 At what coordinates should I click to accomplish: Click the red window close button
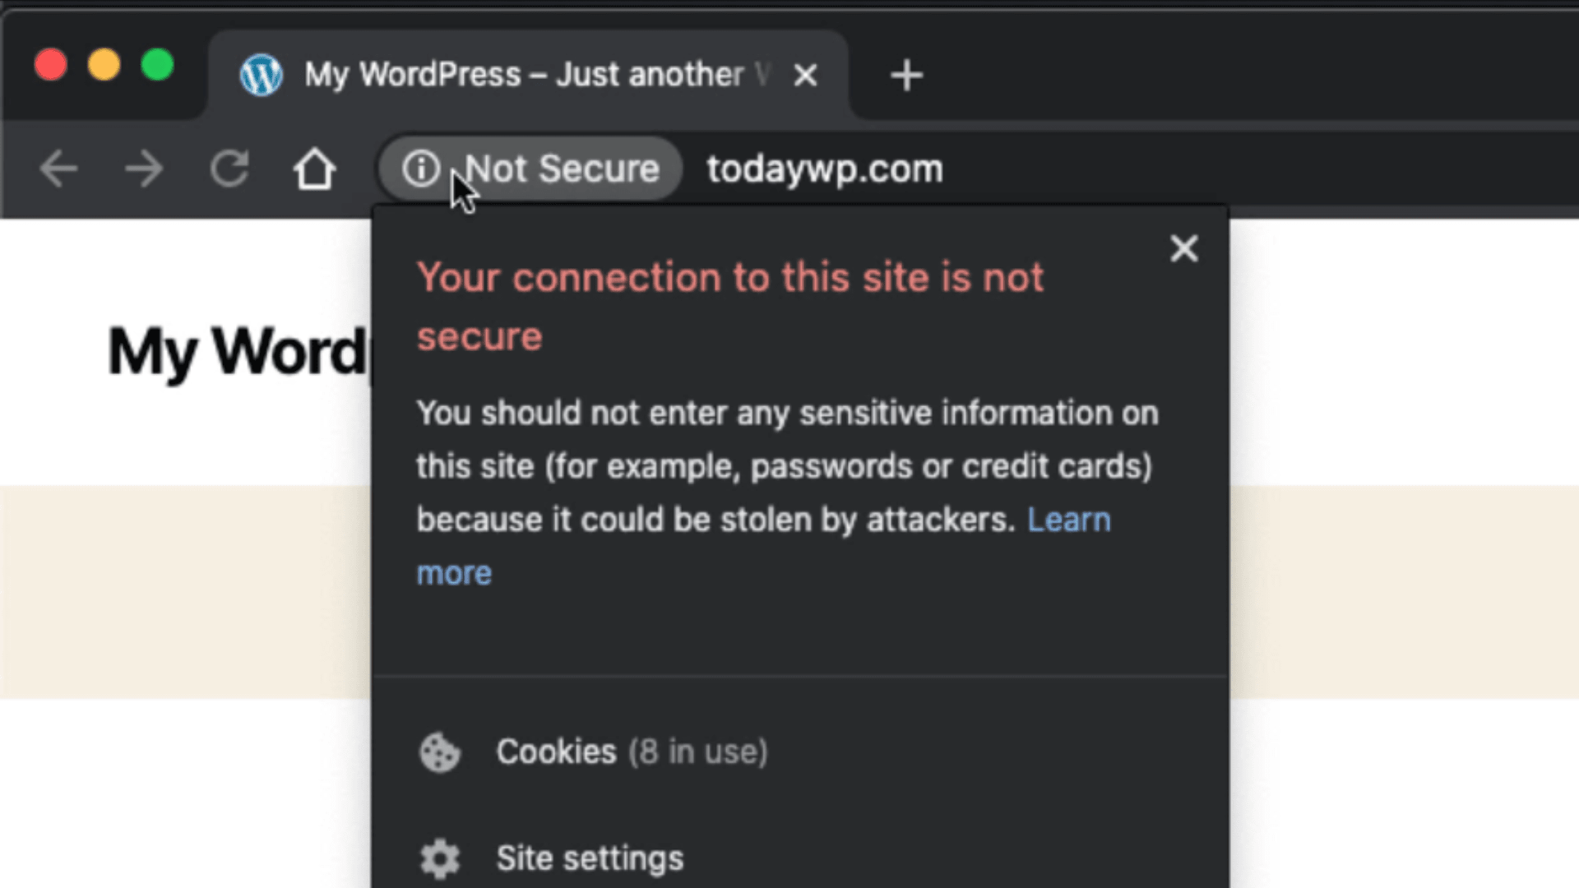(x=51, y=65)
